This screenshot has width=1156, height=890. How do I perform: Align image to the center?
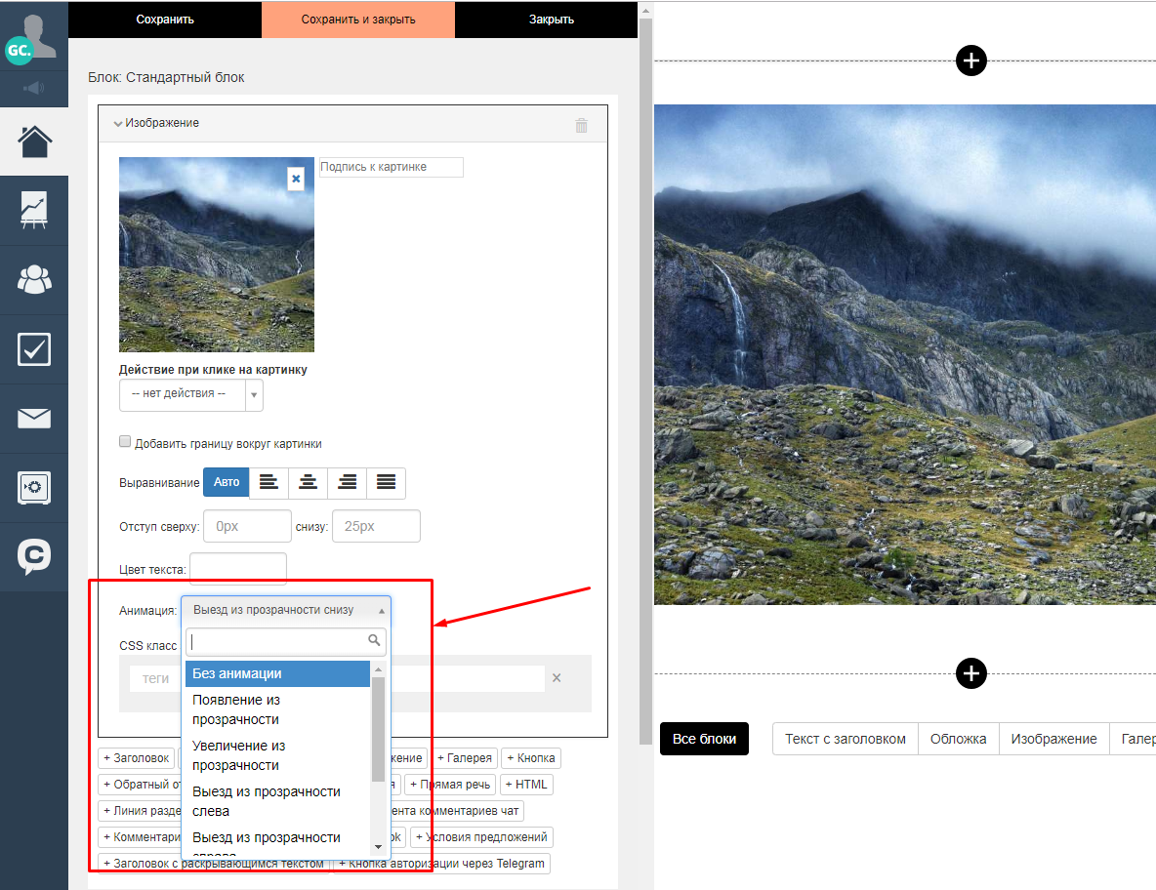(309, 483)
